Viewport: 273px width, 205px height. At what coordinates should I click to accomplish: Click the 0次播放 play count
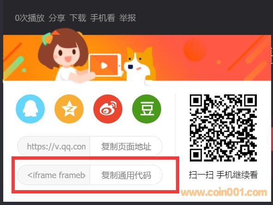point(30,18)
